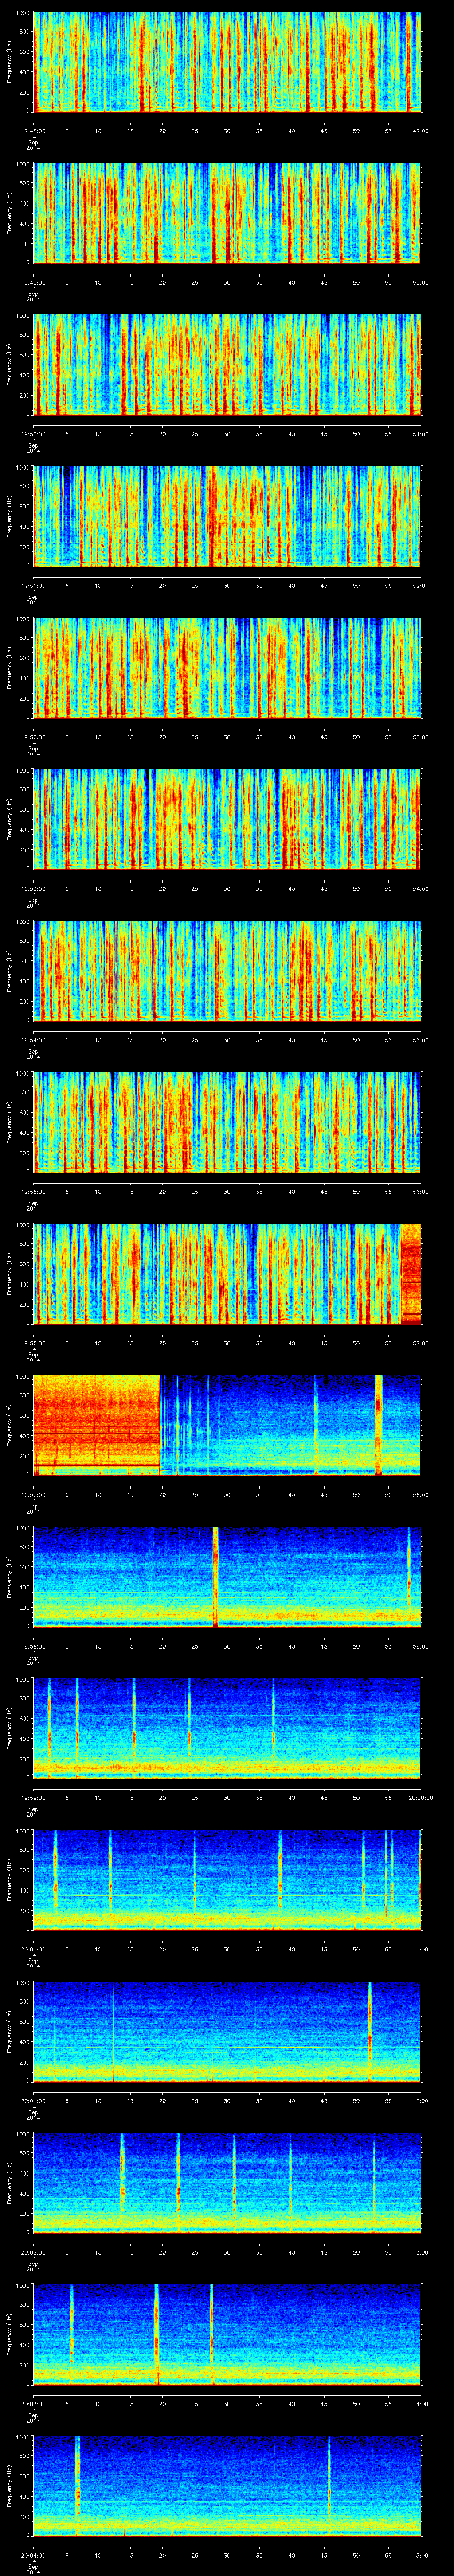This screenshot has height=2576, width=454.
Task: Select the strong burst at 28 seconds in 19:58 panel
Action: pos(215,1574)
